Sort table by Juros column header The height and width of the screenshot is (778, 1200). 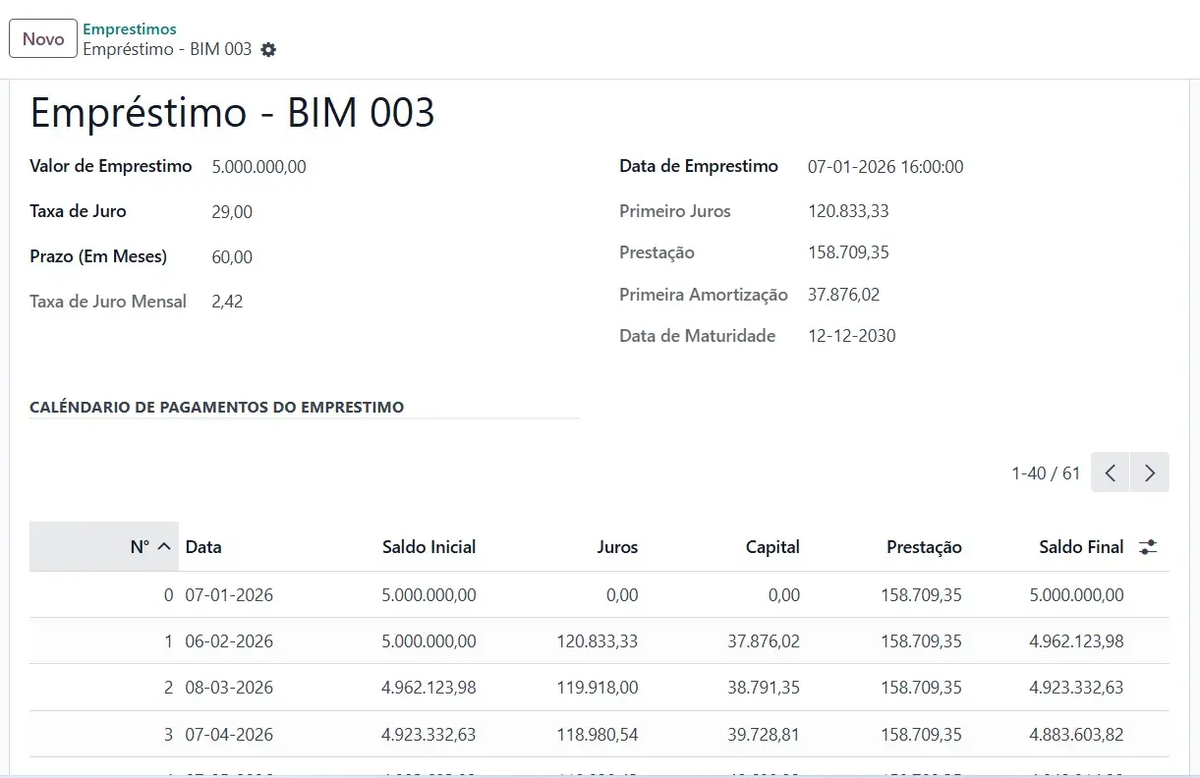(617, 547)
